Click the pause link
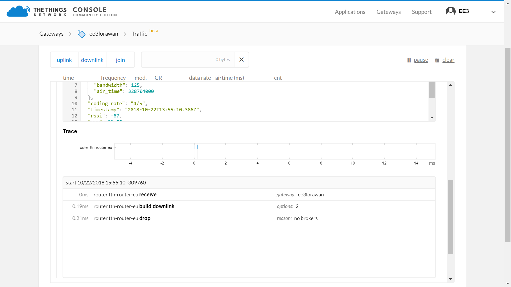This screenshot has width=511, height=287. tap(421, 60)
